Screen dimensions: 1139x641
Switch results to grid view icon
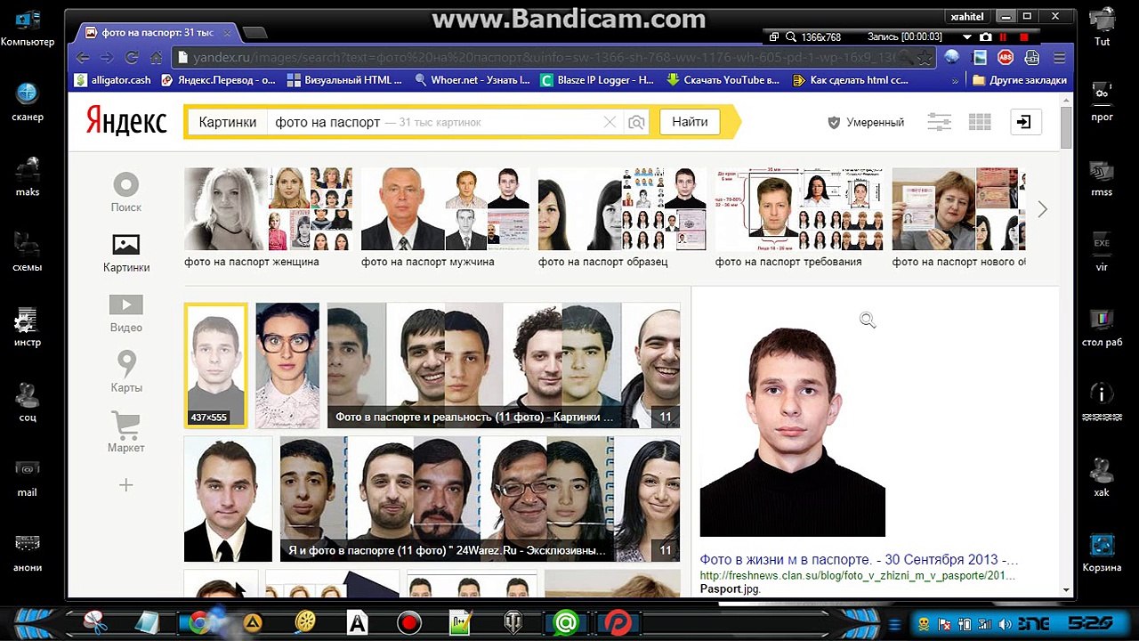click(x=980, y=122)
